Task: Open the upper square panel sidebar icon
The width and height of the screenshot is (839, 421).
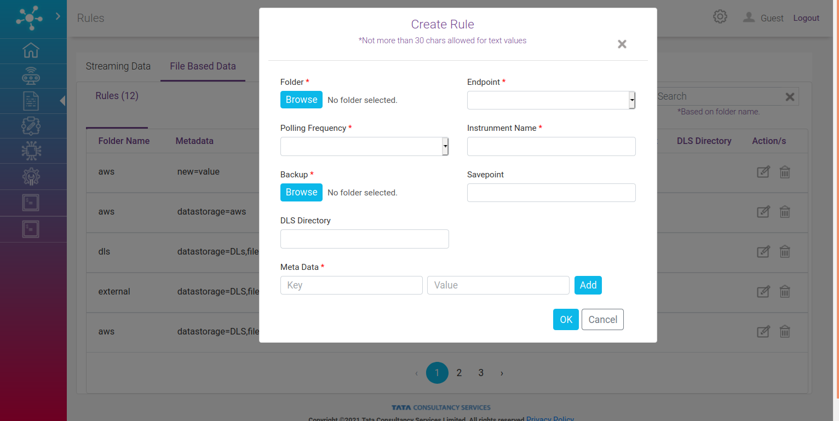Action: [31, 203]
